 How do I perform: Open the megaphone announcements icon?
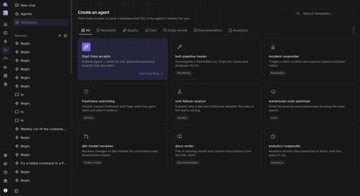[x=5, y=164]
